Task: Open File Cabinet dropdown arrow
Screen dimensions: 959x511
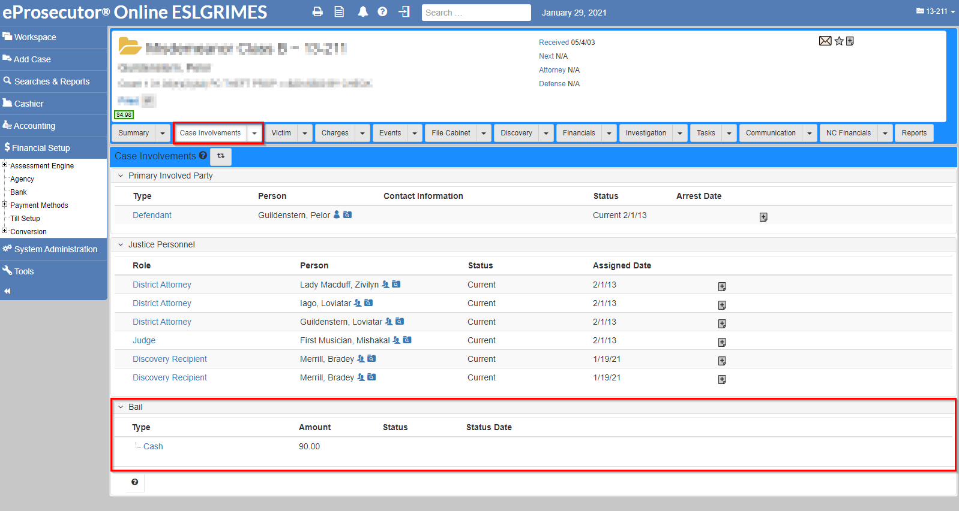Action: [484, 133]
